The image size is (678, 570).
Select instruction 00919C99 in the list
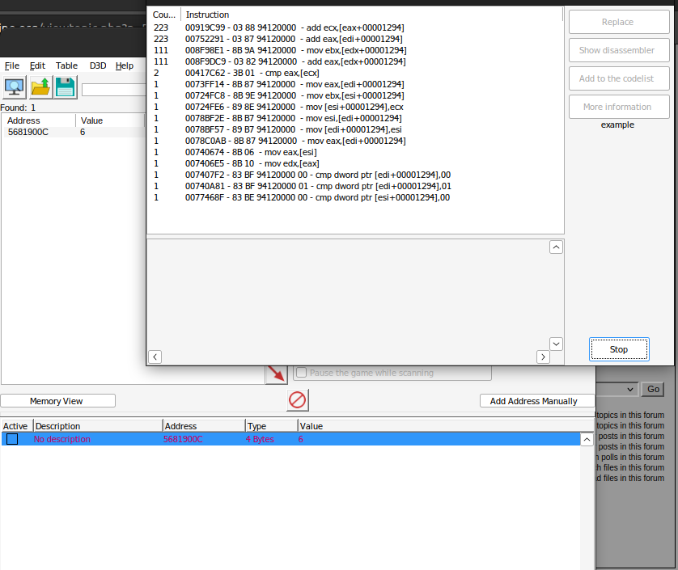click(283, 27)
